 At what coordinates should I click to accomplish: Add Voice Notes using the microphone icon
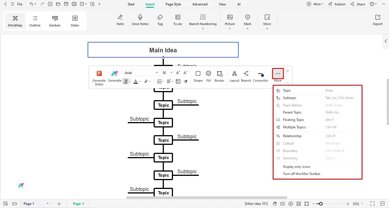click(x=140, y=20)
